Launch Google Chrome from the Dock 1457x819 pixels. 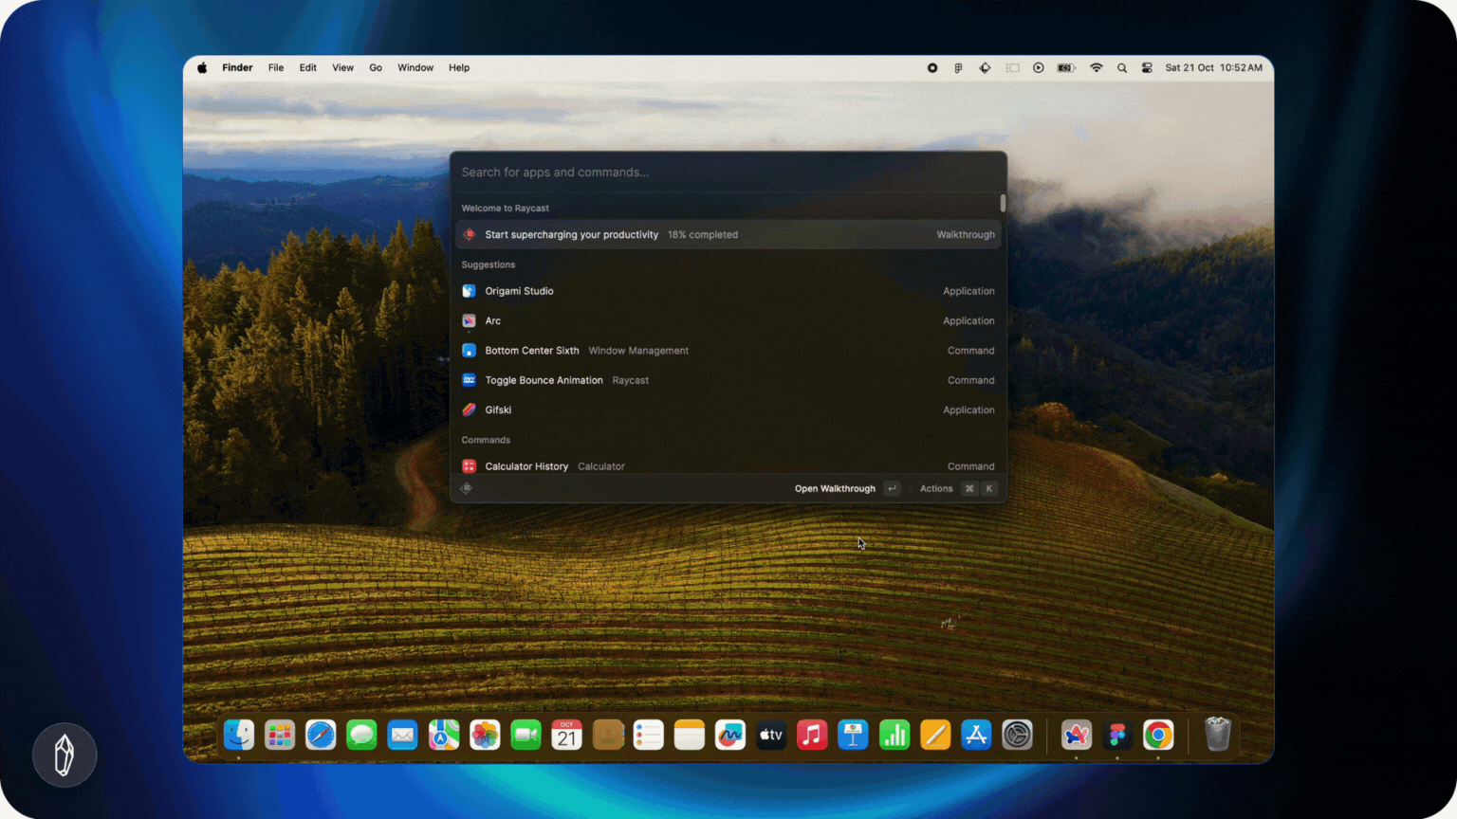click(x=1158, y=735)
